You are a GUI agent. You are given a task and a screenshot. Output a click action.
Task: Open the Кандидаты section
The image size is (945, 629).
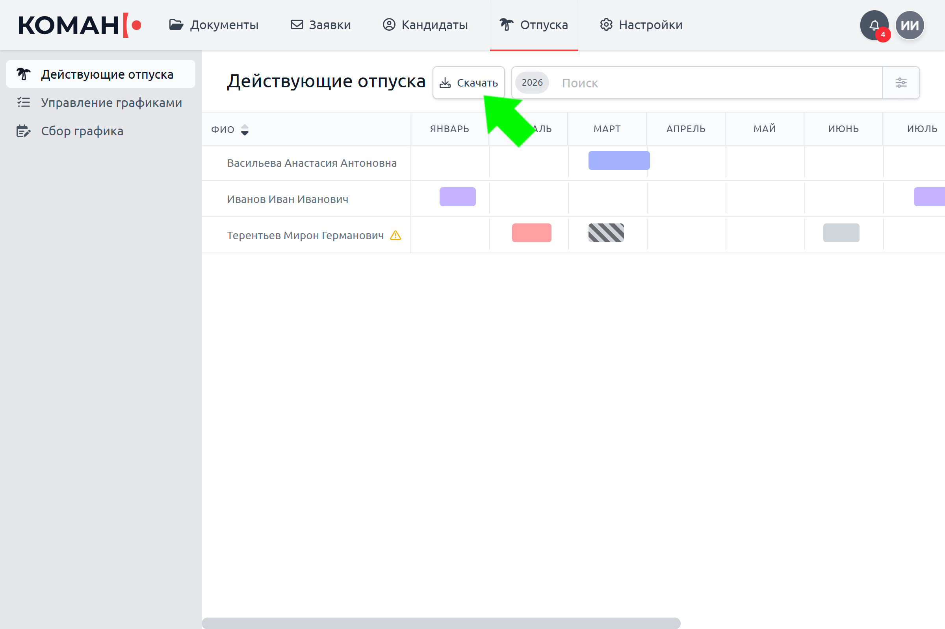tap(425, 25)
